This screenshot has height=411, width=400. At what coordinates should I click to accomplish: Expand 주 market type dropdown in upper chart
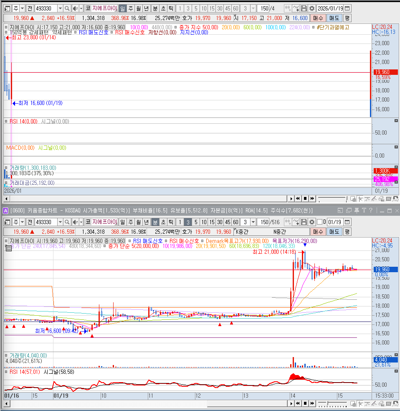pyautogui.click(x=22, y=8)
